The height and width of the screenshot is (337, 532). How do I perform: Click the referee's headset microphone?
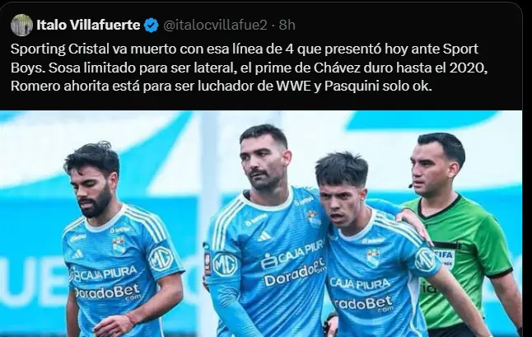pos(411,185)
